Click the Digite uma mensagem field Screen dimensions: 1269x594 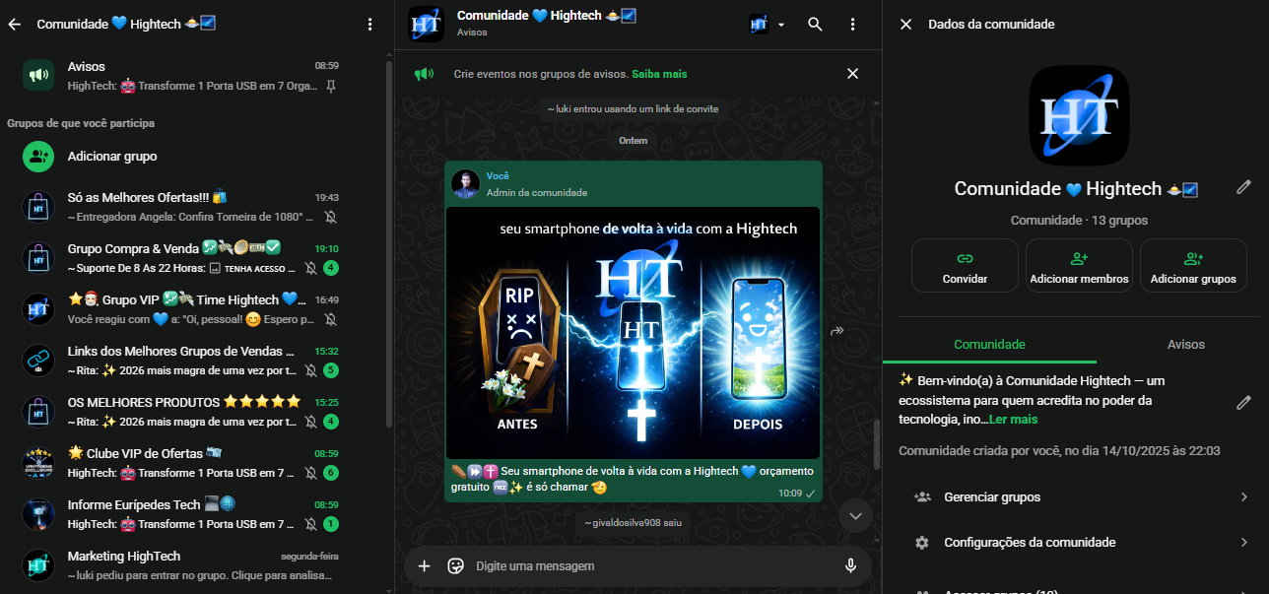click(650, 565)
